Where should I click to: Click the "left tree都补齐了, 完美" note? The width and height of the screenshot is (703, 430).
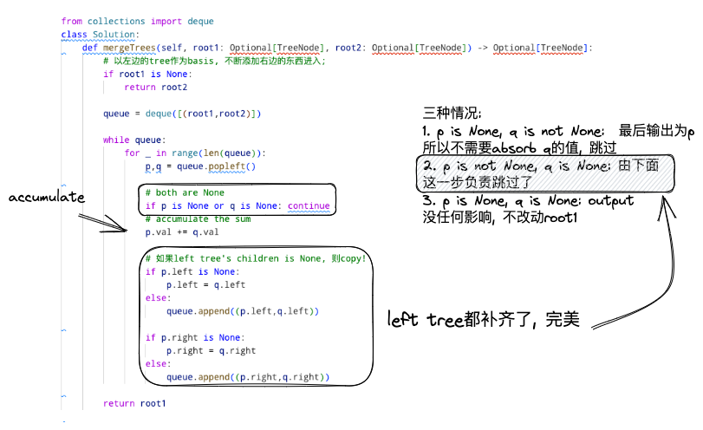[x=485, y=320]
